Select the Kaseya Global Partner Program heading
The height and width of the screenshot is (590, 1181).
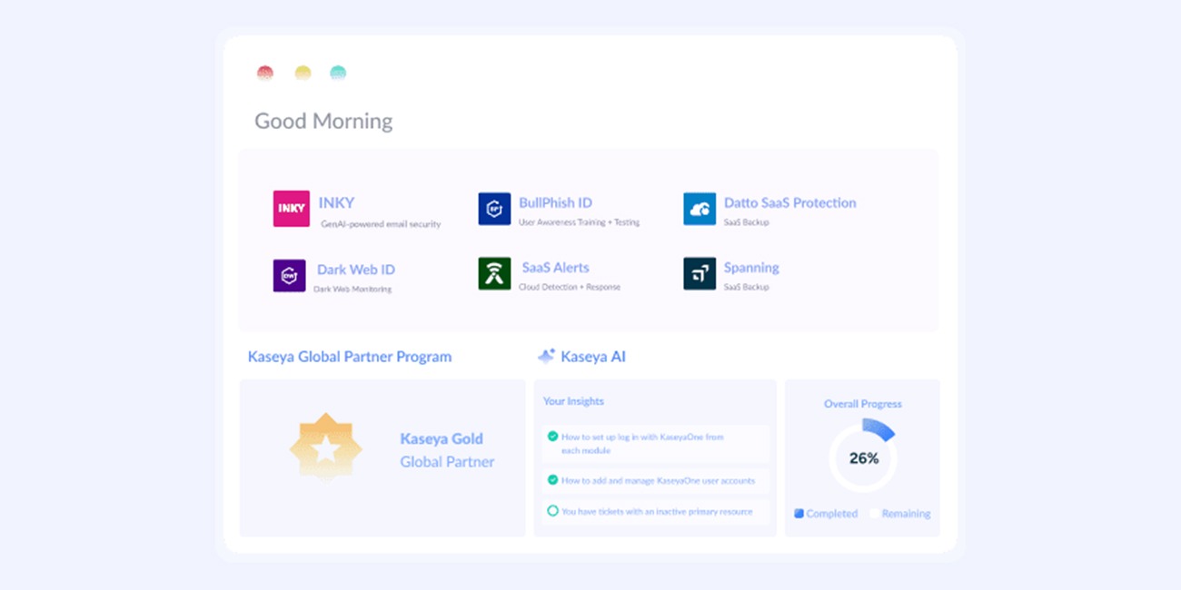[x=349, y=357]
